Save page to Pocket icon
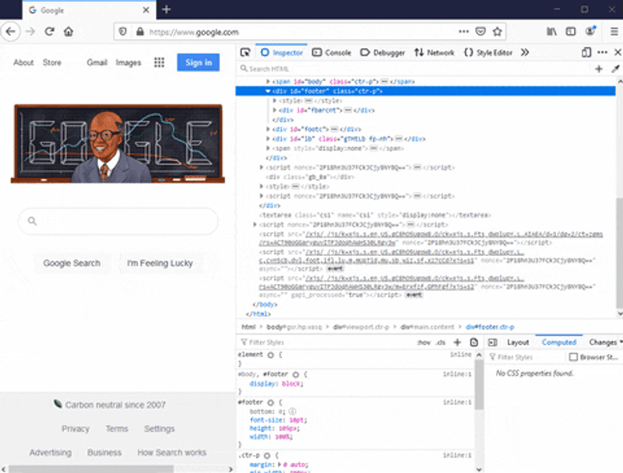Viewport: 623px width, 473px height. 480,31
